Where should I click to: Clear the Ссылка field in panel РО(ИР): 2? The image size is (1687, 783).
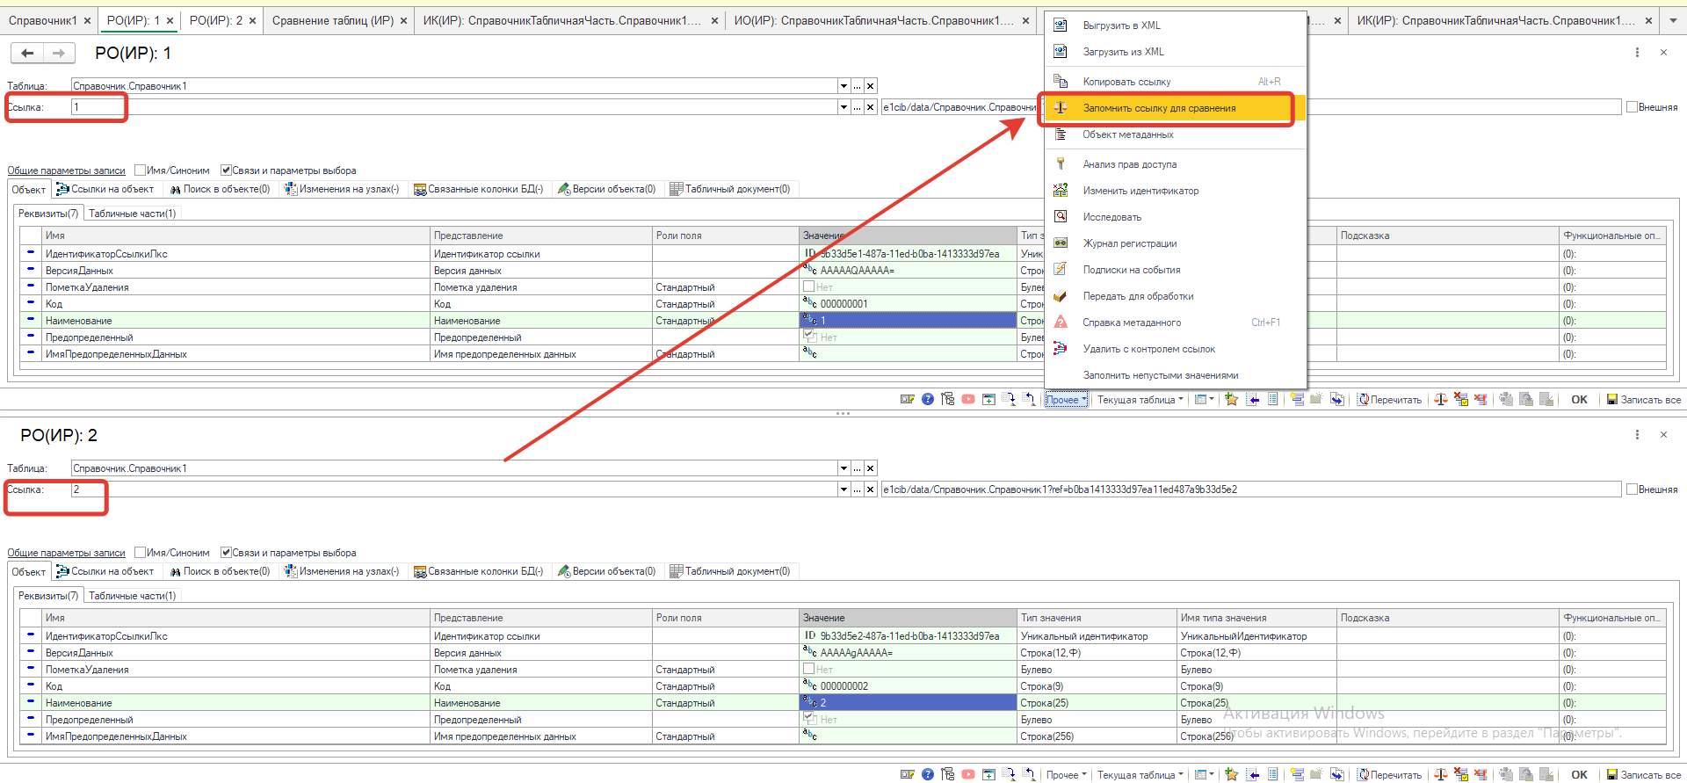(871, 489)
